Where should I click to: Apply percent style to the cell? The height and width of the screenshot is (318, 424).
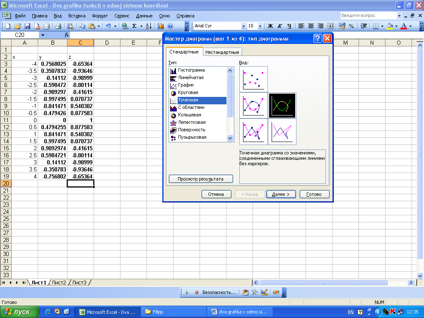tap(351, 26)
